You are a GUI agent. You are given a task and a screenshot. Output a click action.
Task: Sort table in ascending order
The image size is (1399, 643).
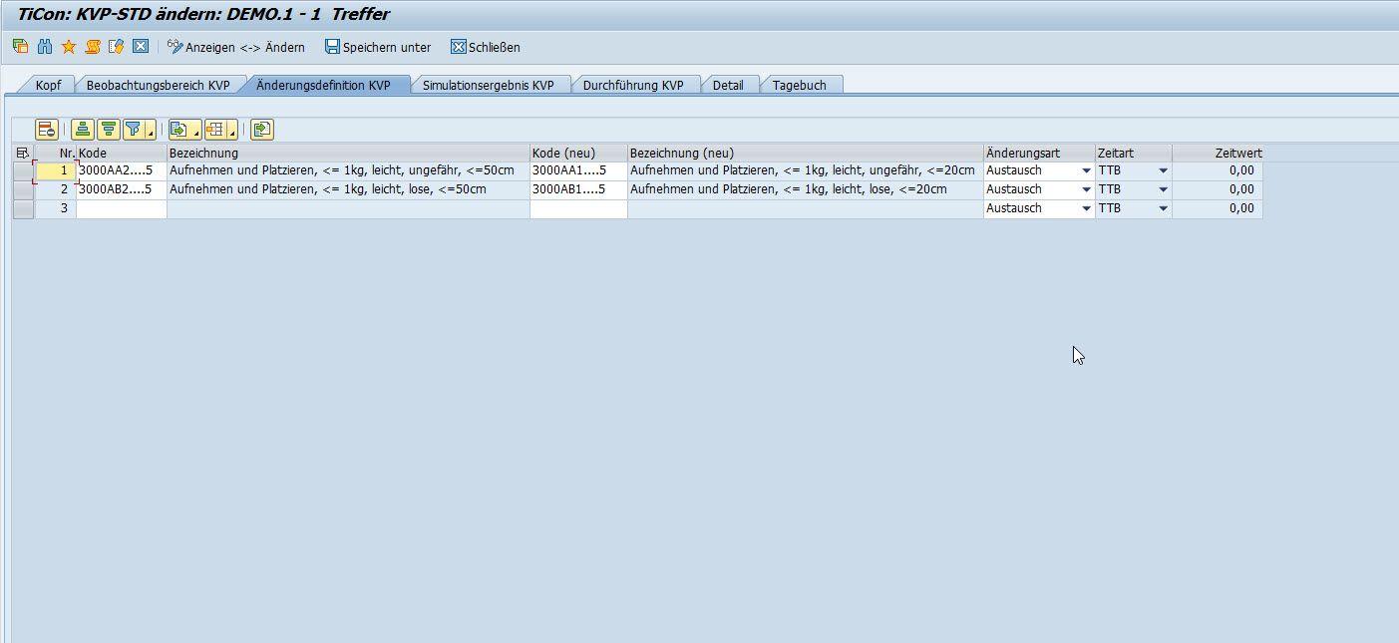(83, 130)
